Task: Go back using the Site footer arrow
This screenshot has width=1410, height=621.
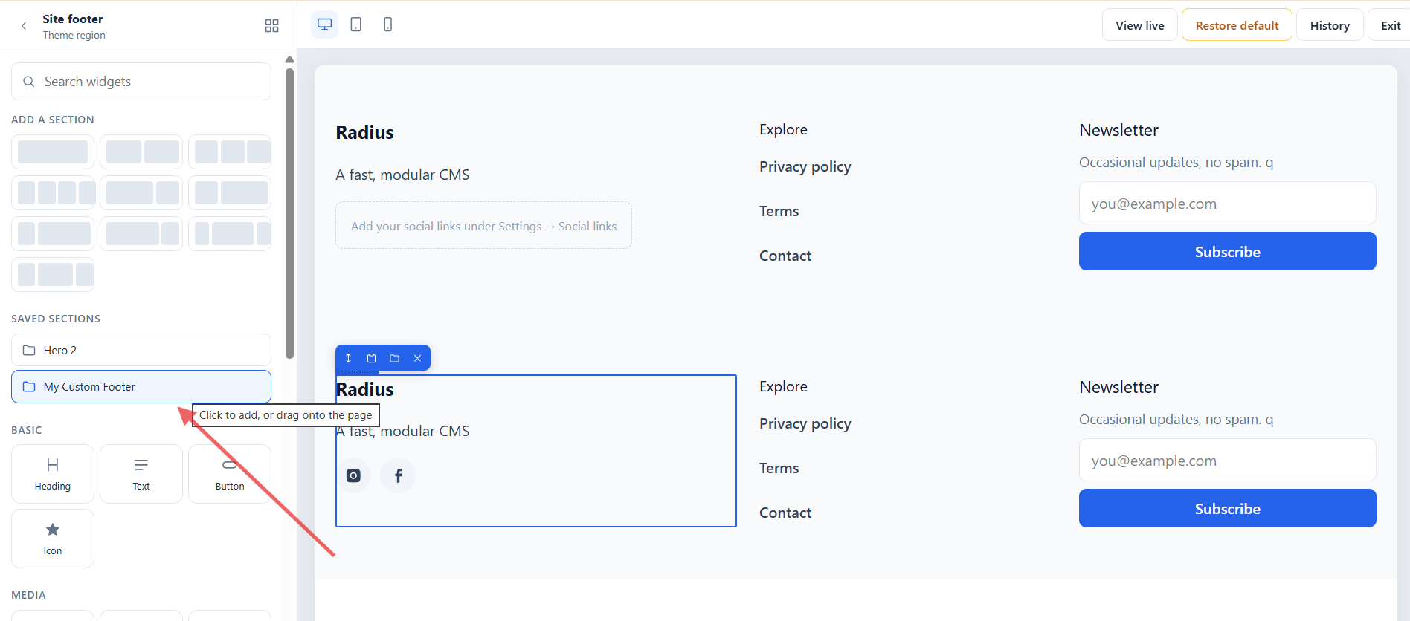Action: 24,26
